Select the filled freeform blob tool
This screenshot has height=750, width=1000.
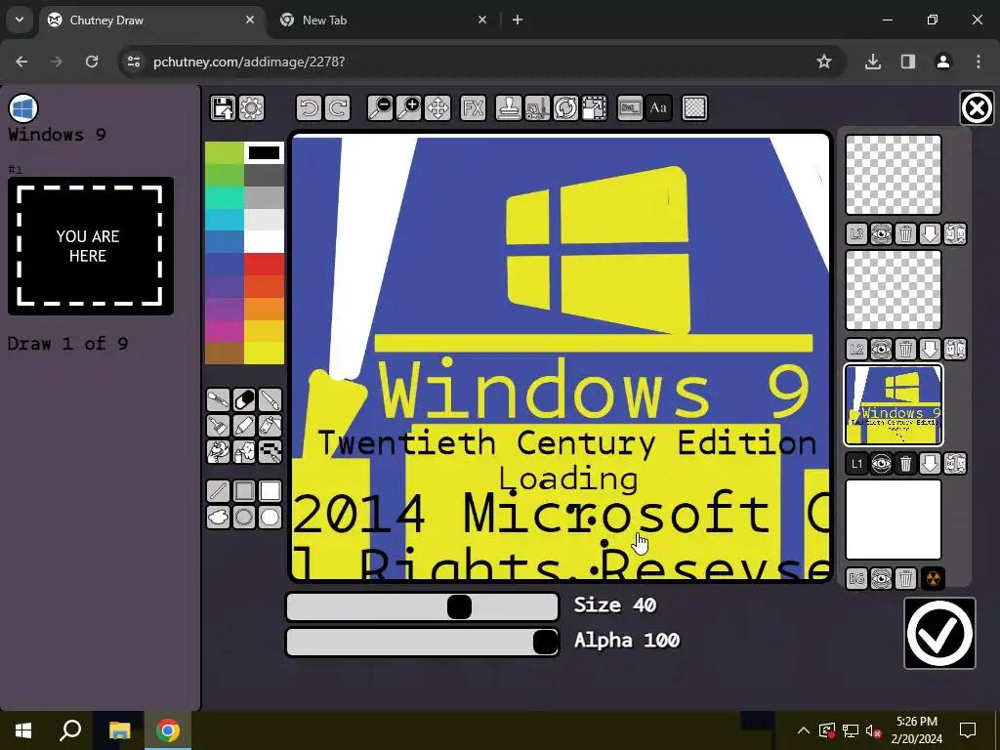coord(218,518)
